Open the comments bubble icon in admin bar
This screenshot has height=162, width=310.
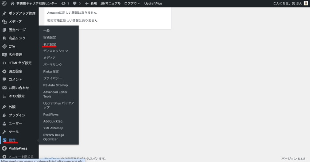point(77,4)
